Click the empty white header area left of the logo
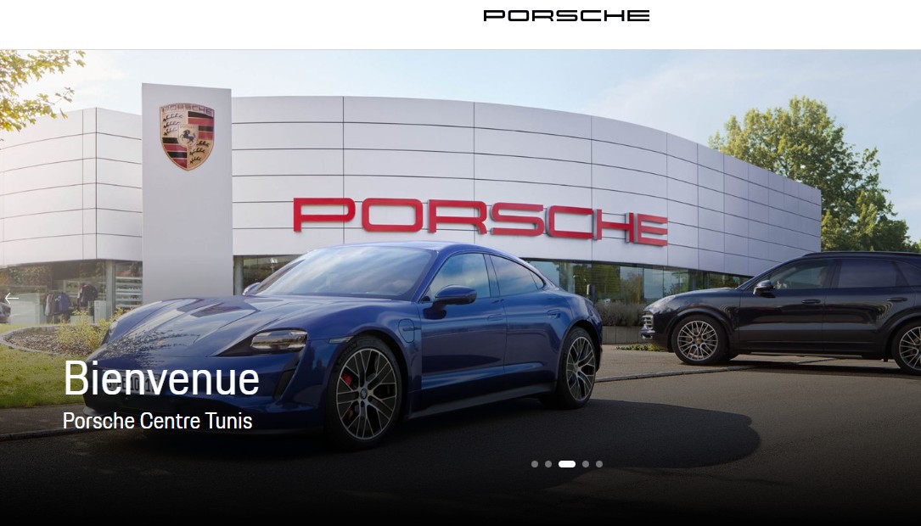The height and width of the screenshot is (526, 921). pos(235,24)
